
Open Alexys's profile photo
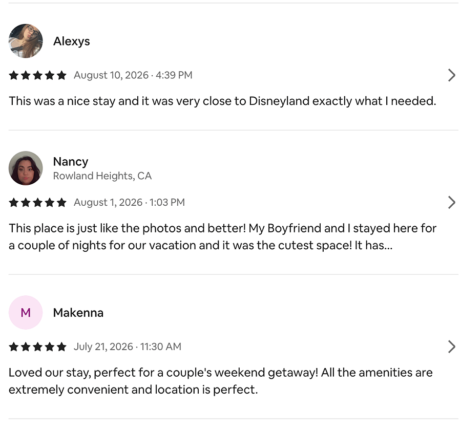coord(26,41)
